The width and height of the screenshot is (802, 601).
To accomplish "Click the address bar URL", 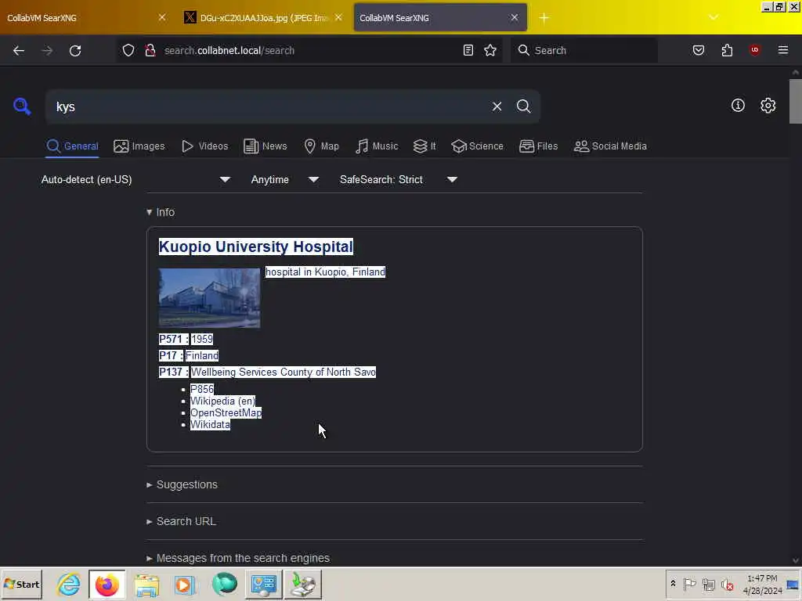I will tap(229, 50).
